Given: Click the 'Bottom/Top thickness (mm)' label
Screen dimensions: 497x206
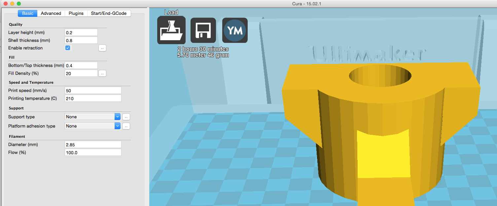Looking at the screenshot, I should [36, 65].
